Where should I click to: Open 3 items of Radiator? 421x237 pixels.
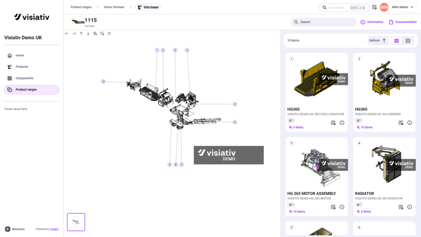(364, 212)
